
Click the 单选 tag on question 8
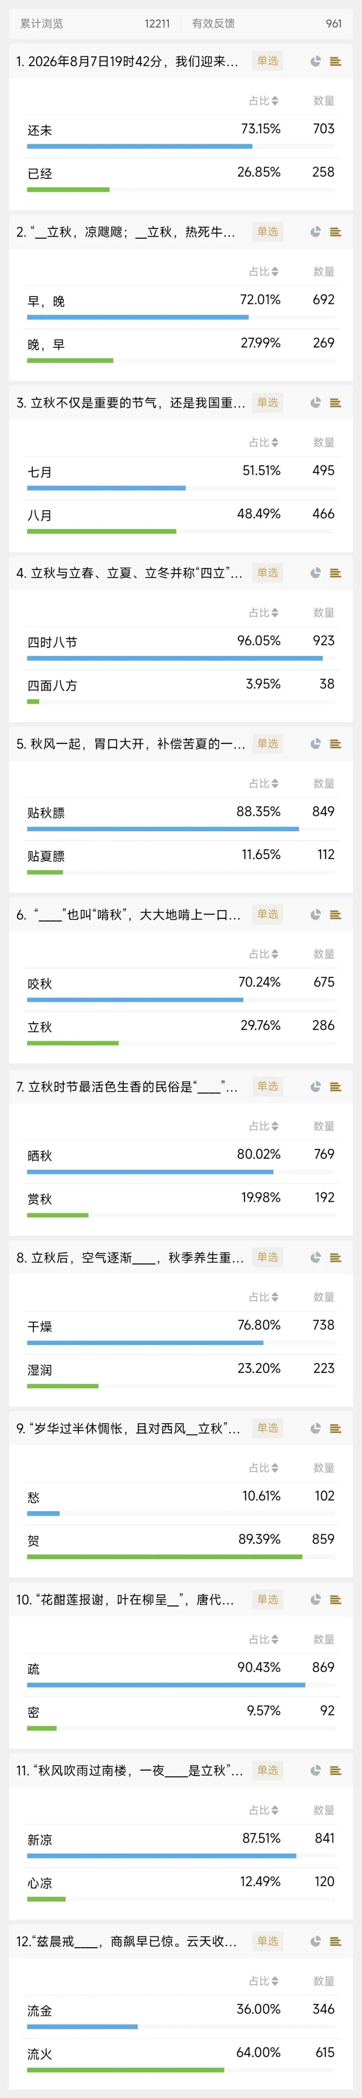click(x=267, y=1257)
